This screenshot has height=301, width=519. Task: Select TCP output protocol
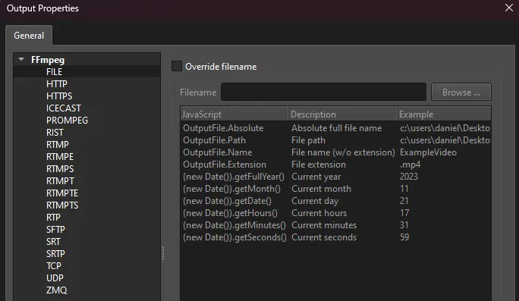86,266
